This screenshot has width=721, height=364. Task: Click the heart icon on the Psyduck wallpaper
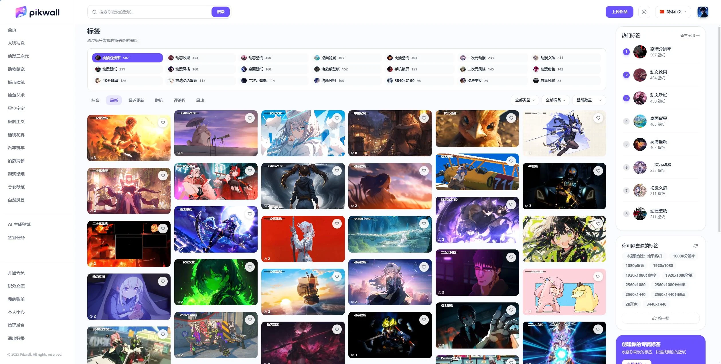(x=598, y=276)
